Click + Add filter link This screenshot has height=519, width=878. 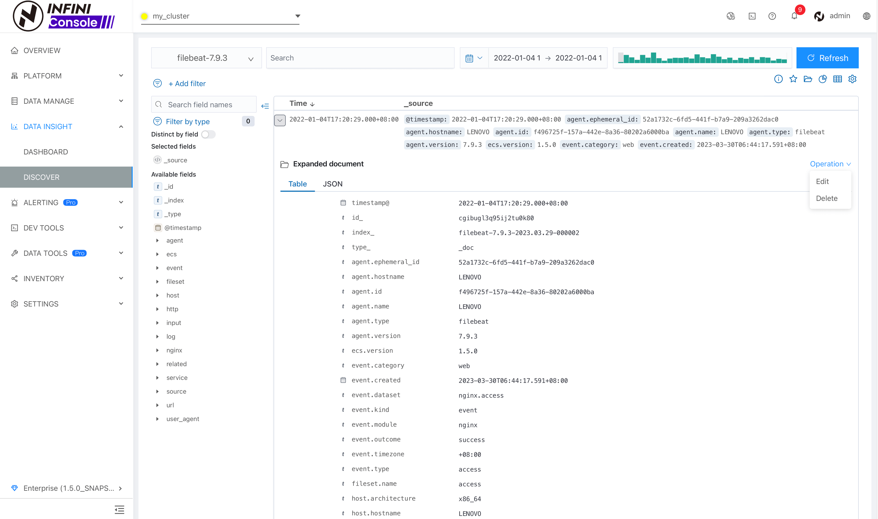click(187, 84)
